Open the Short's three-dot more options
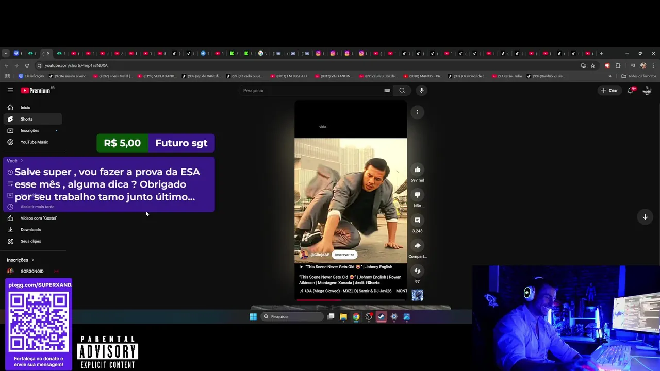 tap(417, 112)
